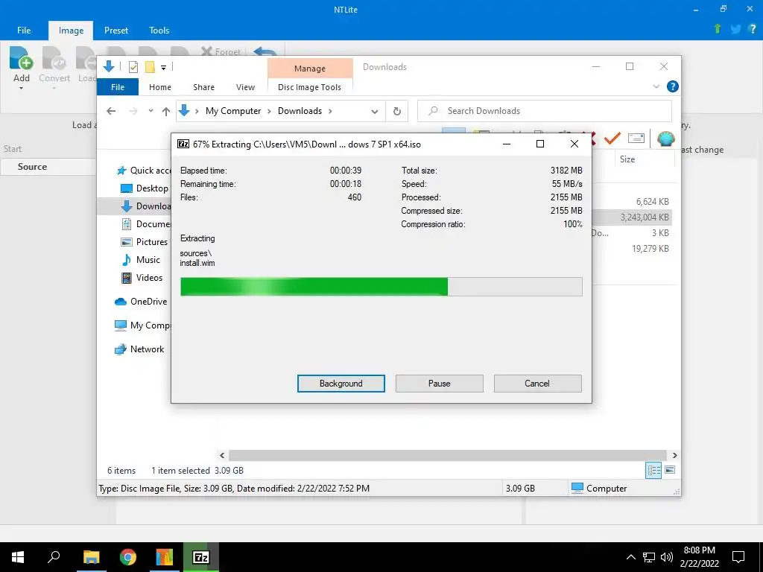The image size is (763, 572).
Task: Open the Twitter icon in NTLite title bar
Action: [x=735, y=29]
